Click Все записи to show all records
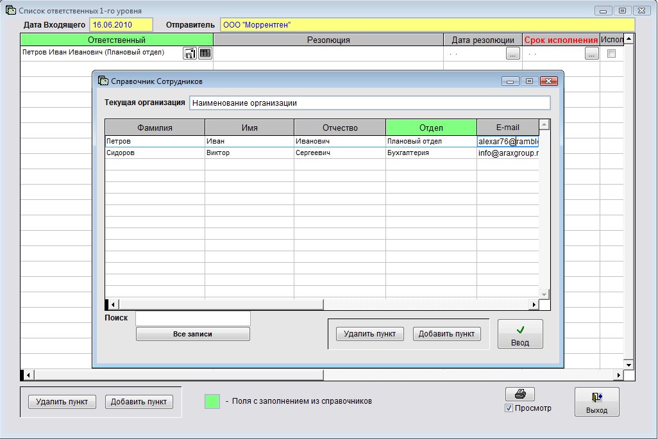This screenshot has width=658, height=439. click(x=192, y=334)
